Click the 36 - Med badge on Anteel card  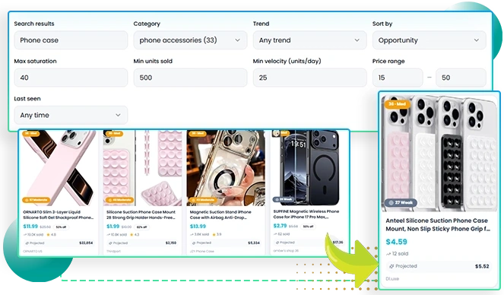pyautogui.click(x=398, y=104)
